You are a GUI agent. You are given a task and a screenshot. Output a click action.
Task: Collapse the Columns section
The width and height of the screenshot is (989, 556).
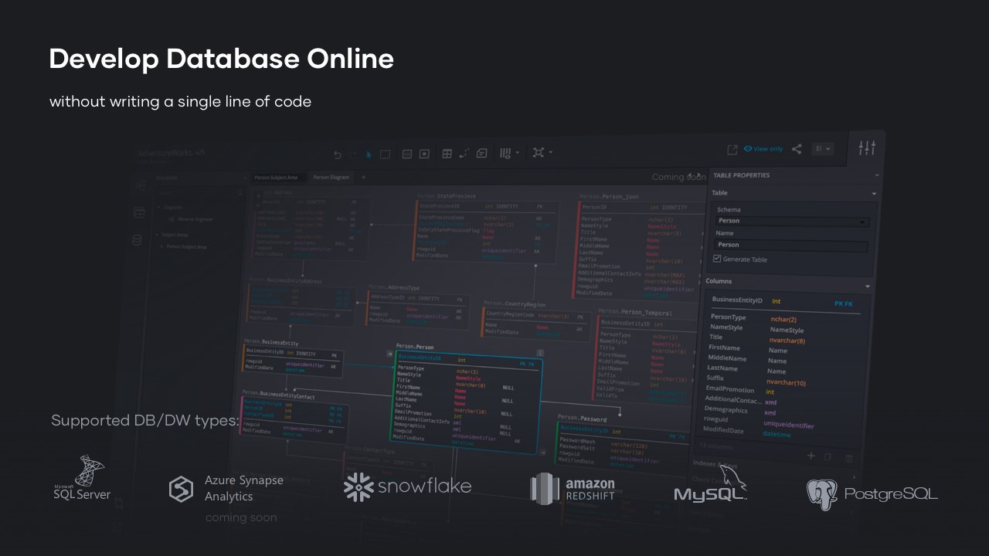pos(867,286)
